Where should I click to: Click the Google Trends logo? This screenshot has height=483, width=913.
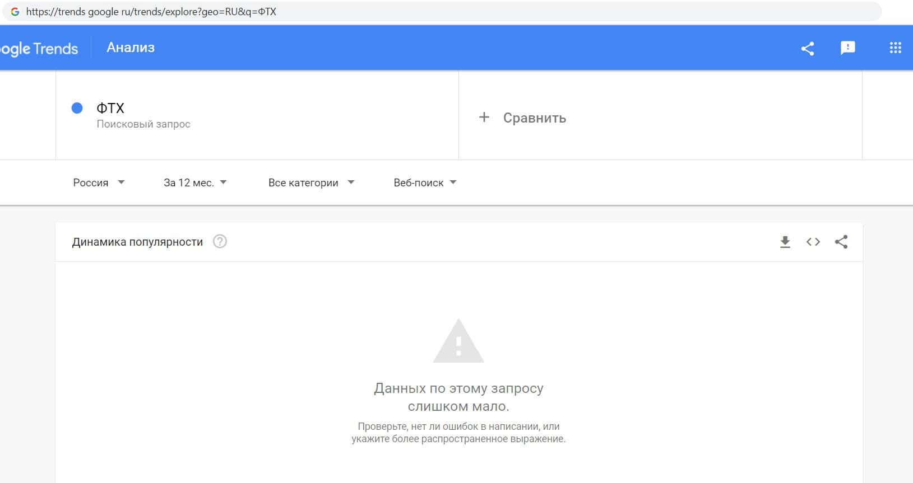39,49
